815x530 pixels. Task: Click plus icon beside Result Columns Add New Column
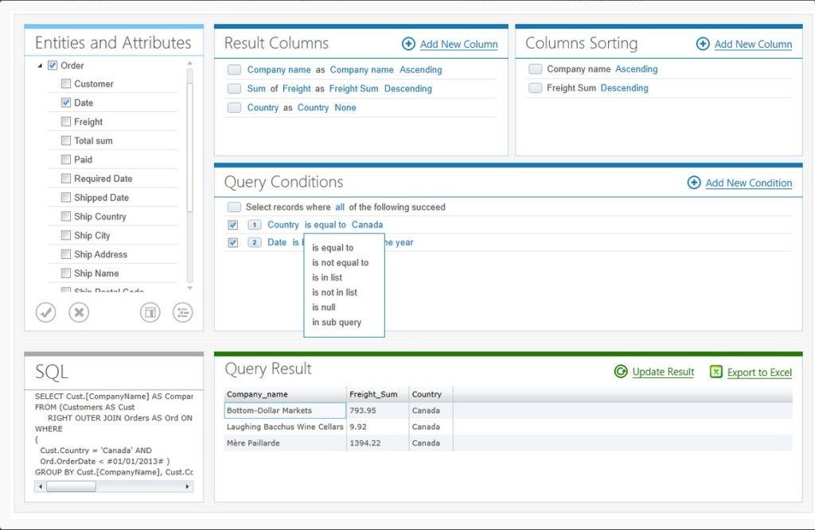(408, 44)
